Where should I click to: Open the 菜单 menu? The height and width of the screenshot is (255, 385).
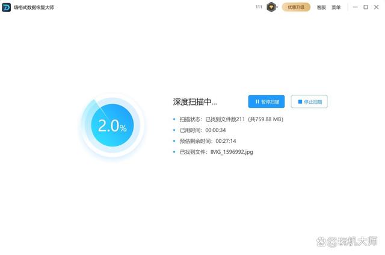click(x=336, y=7)
